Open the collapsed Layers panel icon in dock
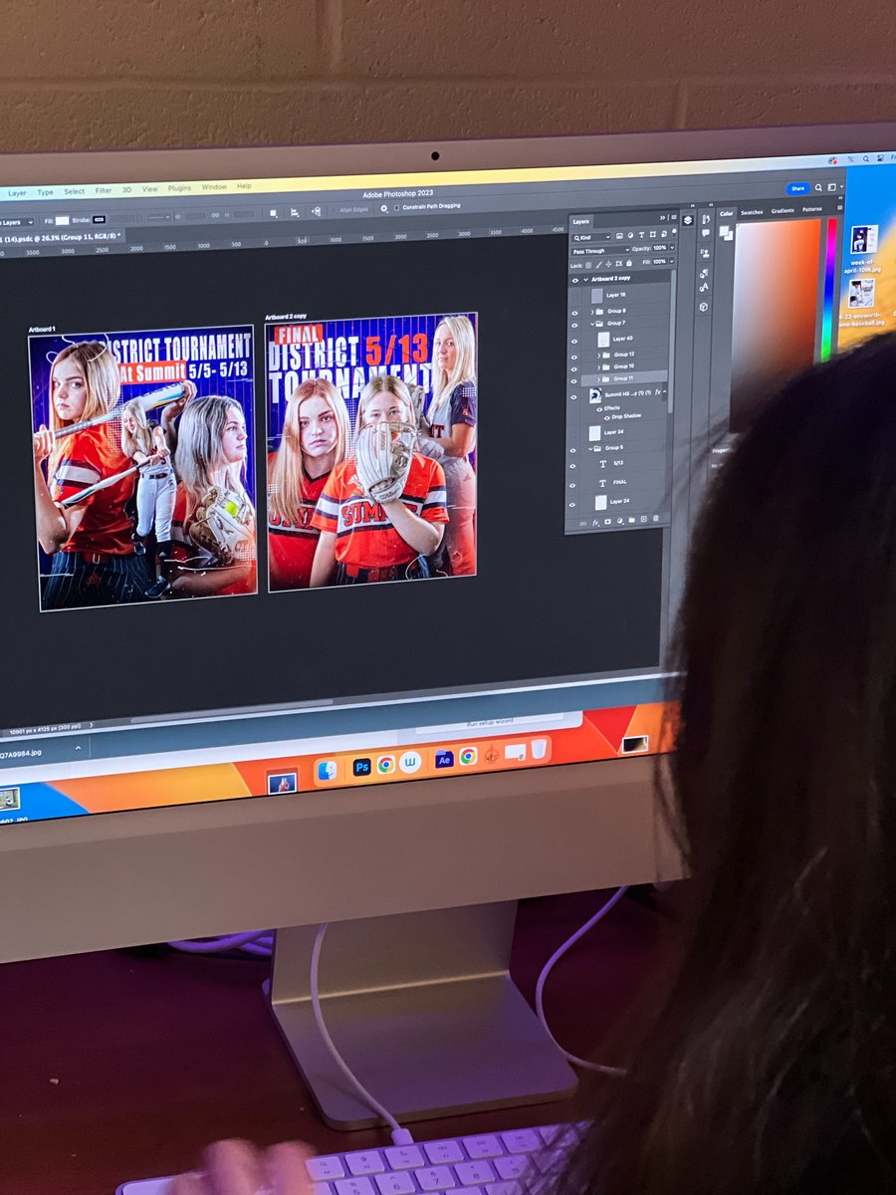This screenshot has height=1195, width=896. [x=688, y=220]
